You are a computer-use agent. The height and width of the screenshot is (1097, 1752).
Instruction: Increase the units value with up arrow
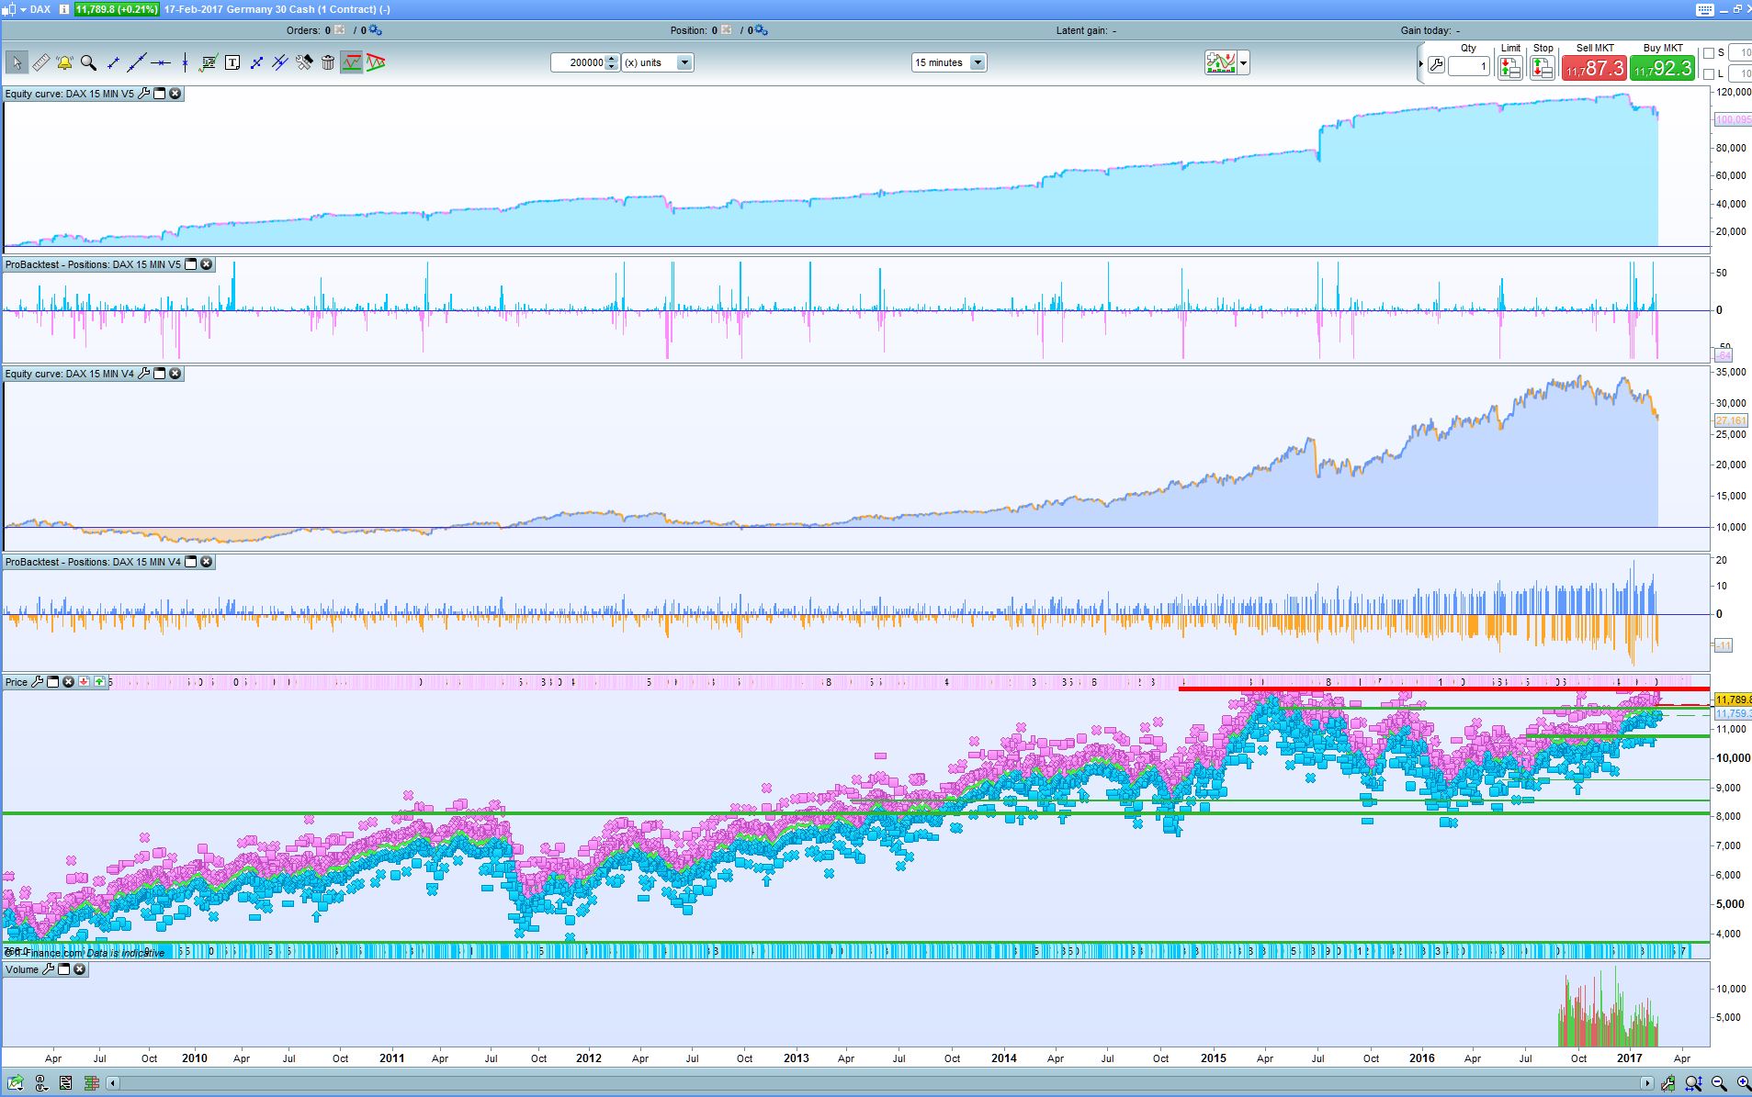(612, 59)
